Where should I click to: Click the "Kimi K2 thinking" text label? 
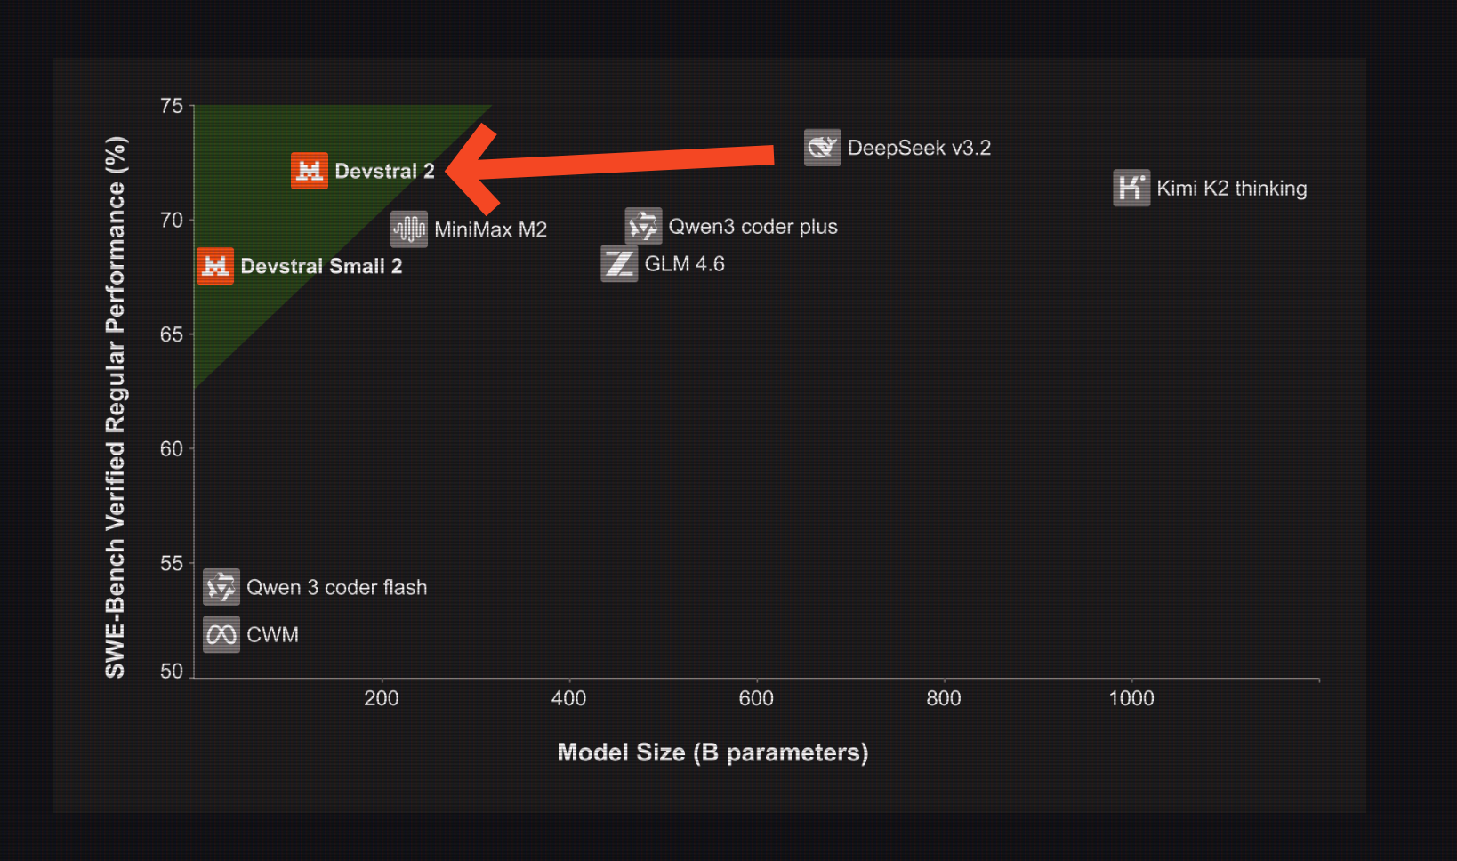(x=1232, y=189)
